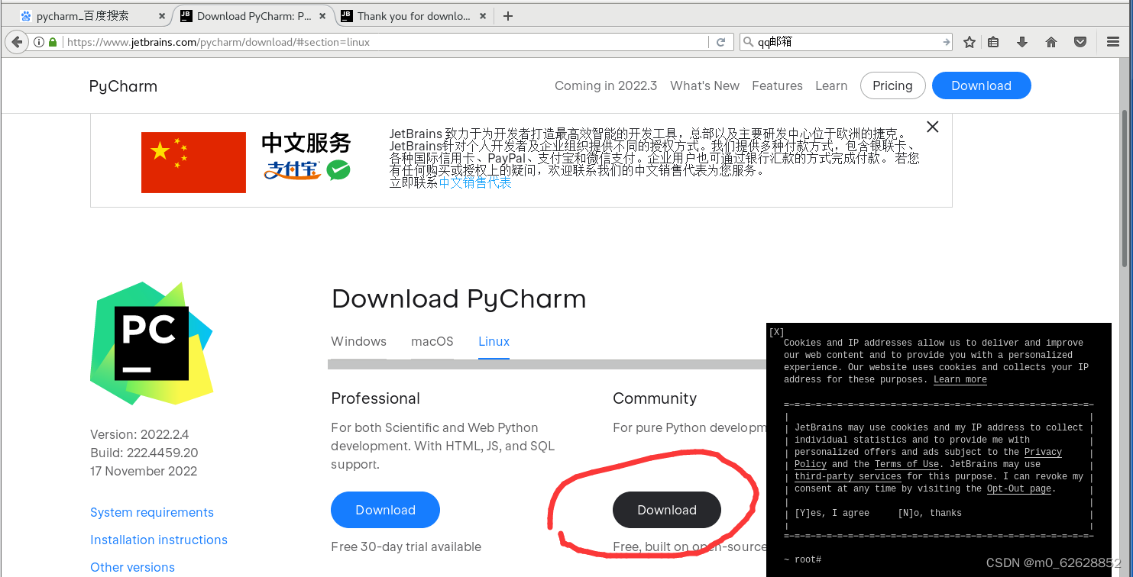
Task: Open What's New menu item
Action: click(x=704, y=85)
